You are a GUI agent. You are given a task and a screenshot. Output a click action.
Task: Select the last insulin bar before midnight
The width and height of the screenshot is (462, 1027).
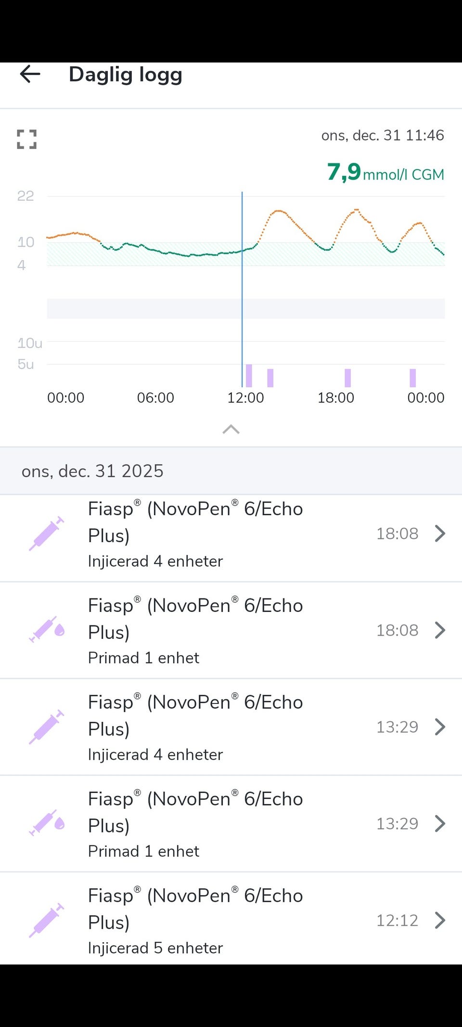(412, 378)
